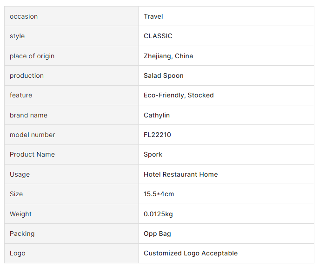Viewport: 319px width, 268px height.
Task: Select the "Product Name" label
Action: coord(32,154)
